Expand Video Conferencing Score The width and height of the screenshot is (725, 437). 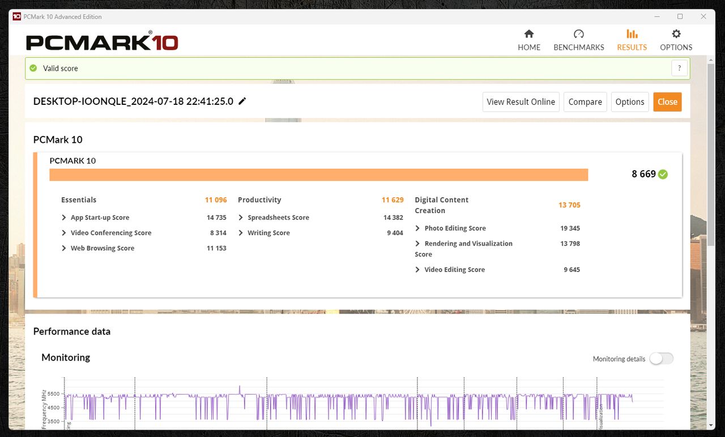click(64, 233)
